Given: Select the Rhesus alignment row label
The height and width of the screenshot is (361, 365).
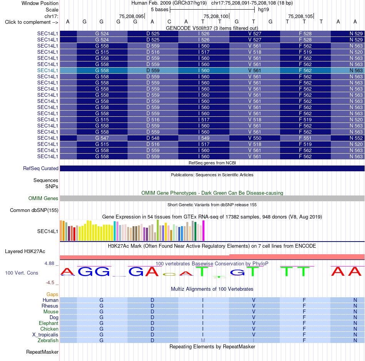Looking at the screenshot, I should (x=50, y=306).
